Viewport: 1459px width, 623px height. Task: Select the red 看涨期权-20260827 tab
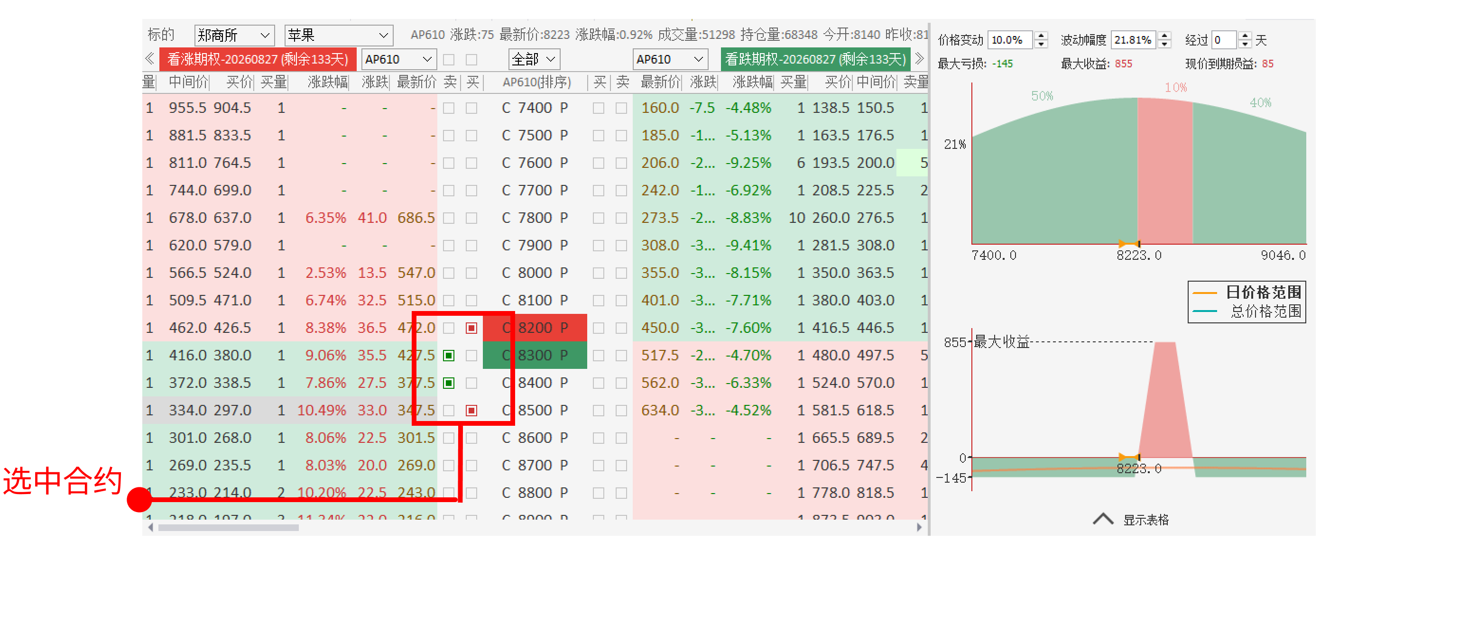click(258, 59)
